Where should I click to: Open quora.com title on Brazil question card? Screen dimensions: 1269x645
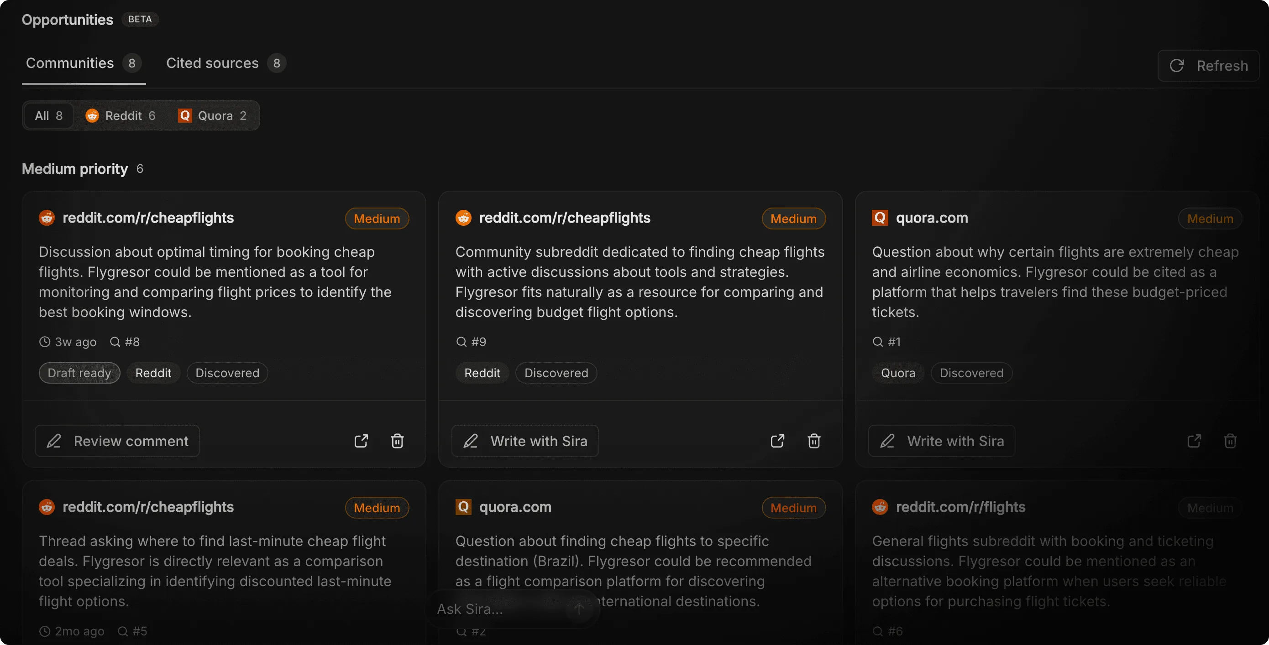click(515, 507)
